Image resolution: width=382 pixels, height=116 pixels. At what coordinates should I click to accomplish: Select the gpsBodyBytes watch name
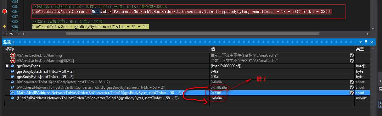tap(28, 66)
